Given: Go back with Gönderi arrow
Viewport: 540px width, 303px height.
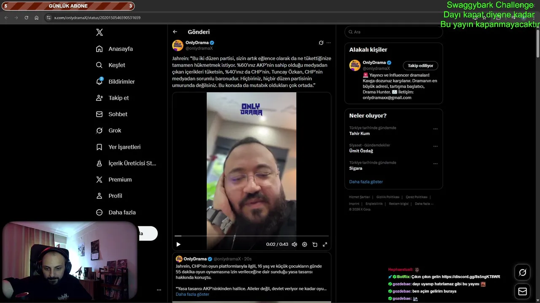Looking at the screenshot, I should pyautogui.click(x=175, y=32).
